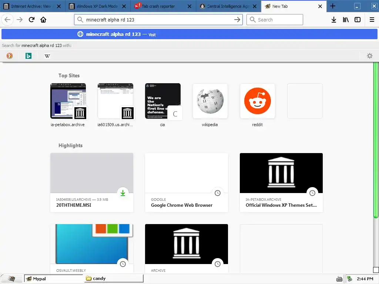This screenshot has width=379, height=284.
Task: Toggle the sidebar view
Action: point(358,20)
